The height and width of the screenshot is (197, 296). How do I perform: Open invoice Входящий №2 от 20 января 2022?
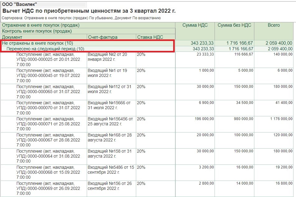107,57
